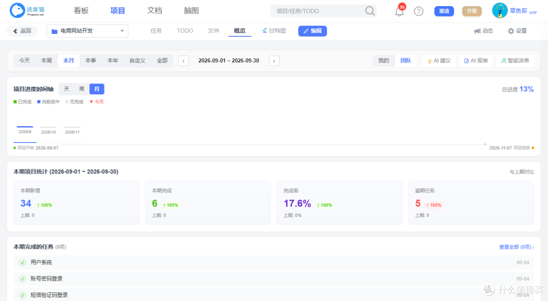Set timeline granularity to 周
548x301 pixels.
tap(81, 89)
